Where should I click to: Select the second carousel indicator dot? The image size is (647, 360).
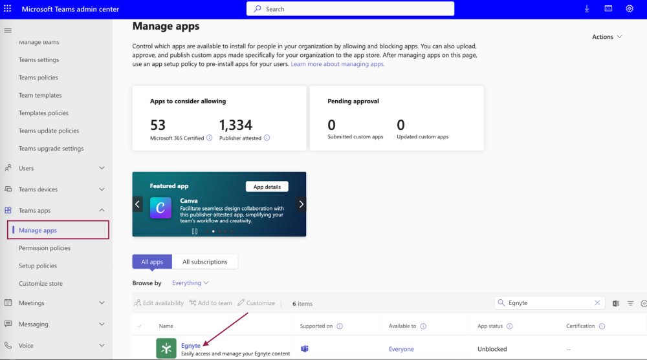[214, 231]
